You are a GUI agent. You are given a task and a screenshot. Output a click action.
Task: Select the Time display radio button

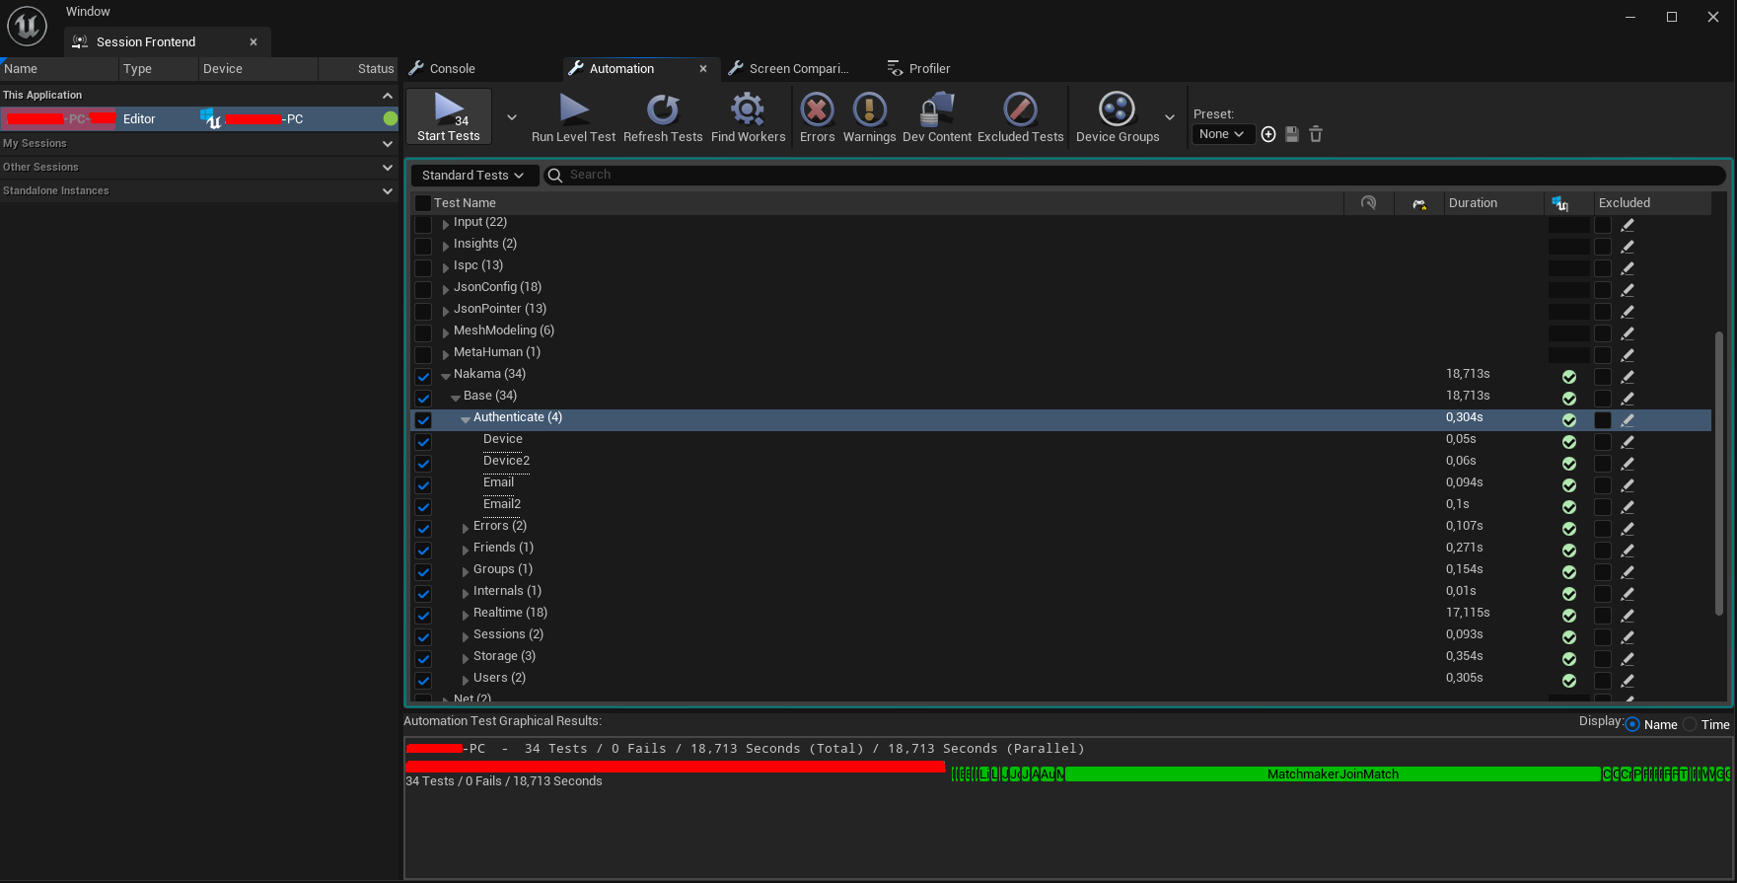1691,725
